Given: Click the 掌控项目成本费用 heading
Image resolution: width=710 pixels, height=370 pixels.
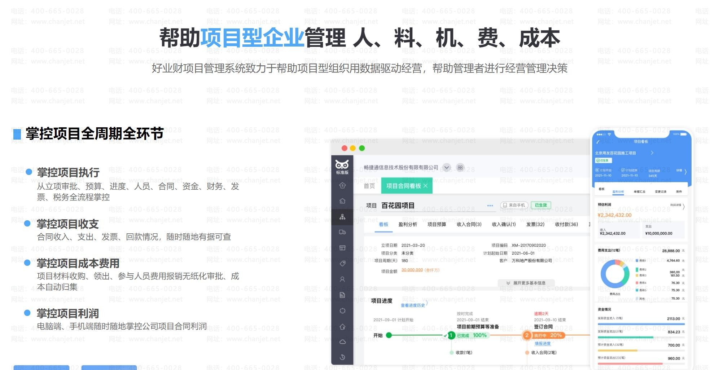Looking at the screenshot, I should tap(78, 263).
